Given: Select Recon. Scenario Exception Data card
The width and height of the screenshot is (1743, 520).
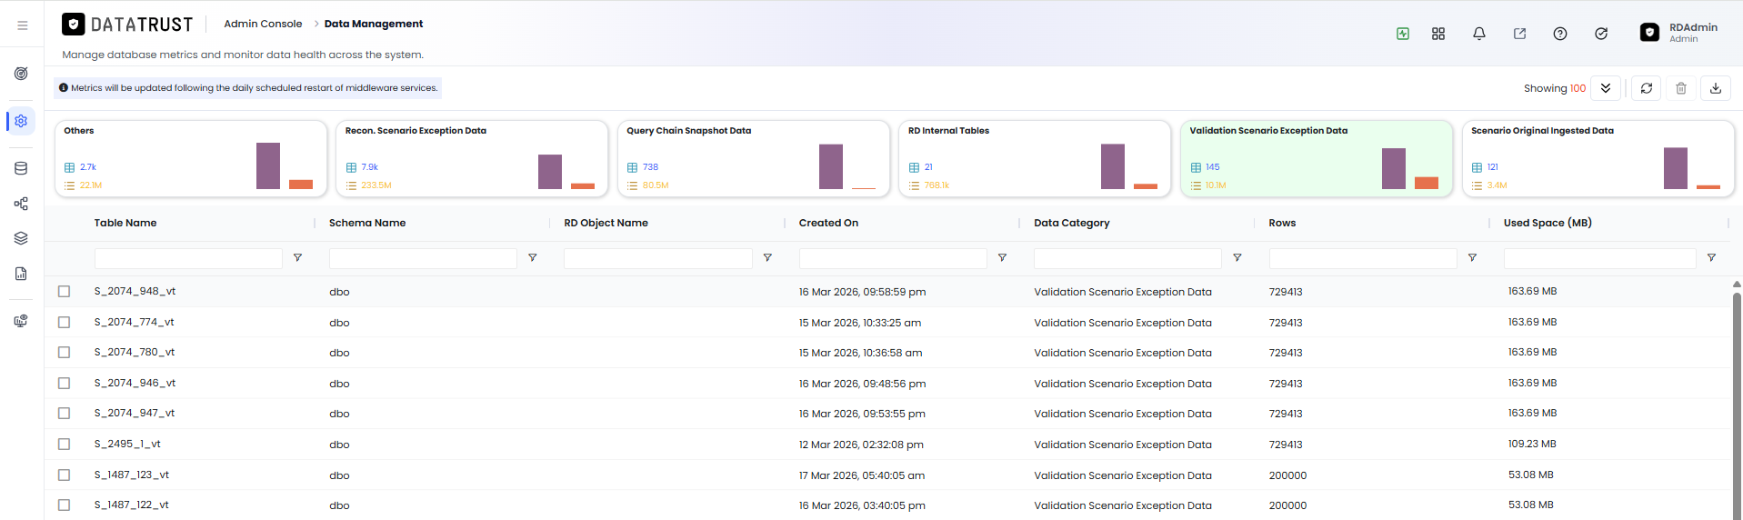Looking at the screenshot, I should pyautogui.click(x=472, y=158).
